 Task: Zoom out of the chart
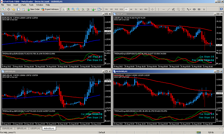click(x=78, y=9)
